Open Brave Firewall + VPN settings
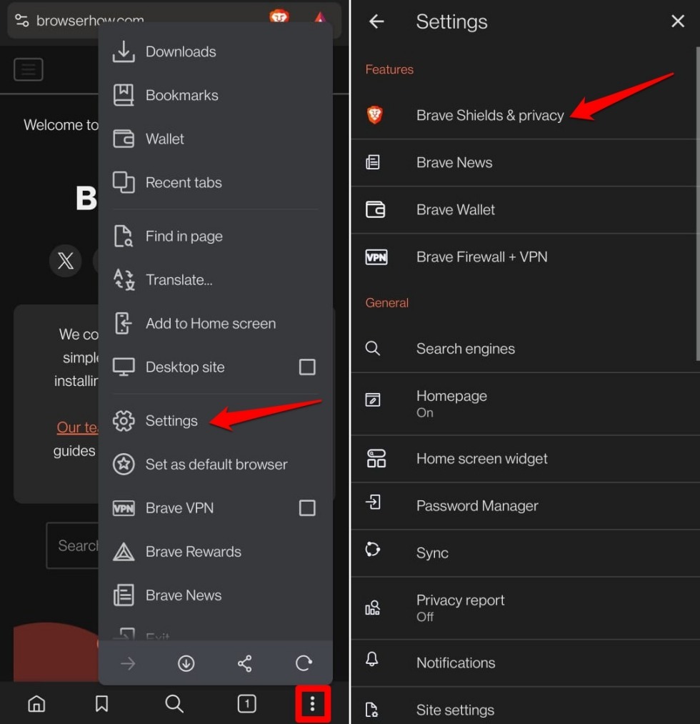The height and width of the screenshot is (724, 700). [525, 257]
